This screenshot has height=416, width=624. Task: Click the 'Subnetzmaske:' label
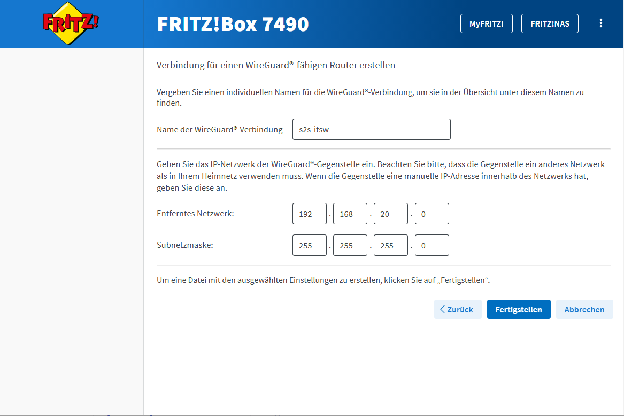[x=183, y=245]
